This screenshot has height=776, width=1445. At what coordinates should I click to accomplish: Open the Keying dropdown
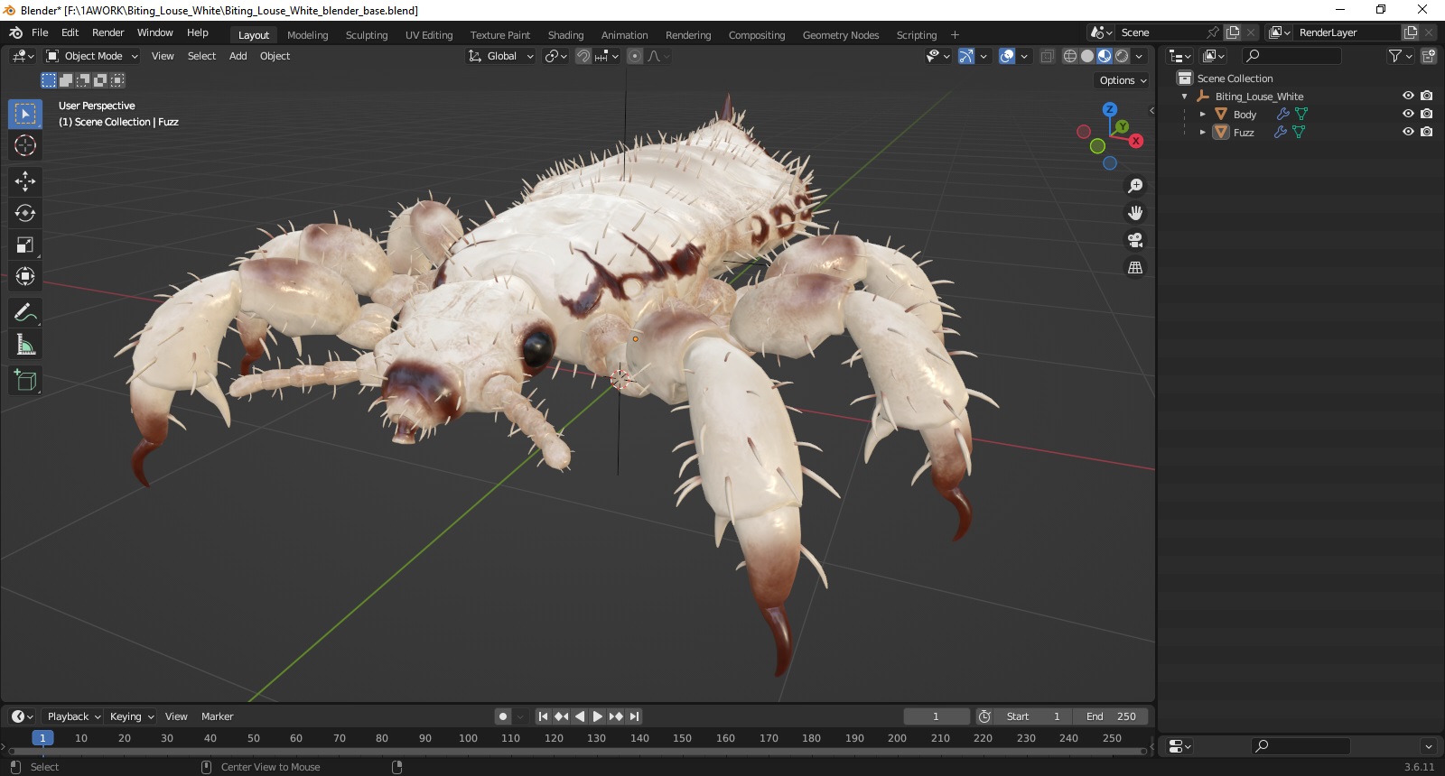131,716
